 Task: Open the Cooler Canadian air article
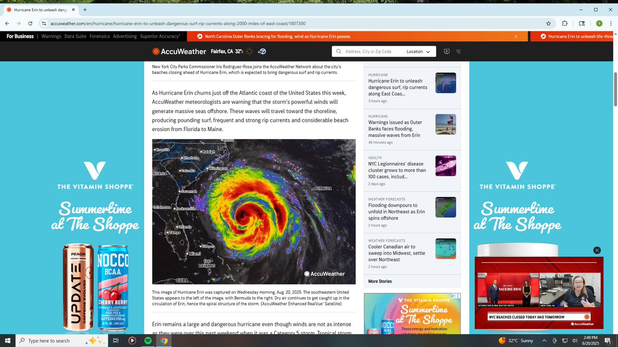(397, 253)
